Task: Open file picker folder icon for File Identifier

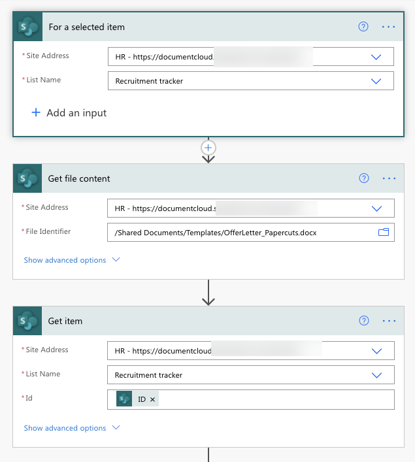Action: pos(384,232)
